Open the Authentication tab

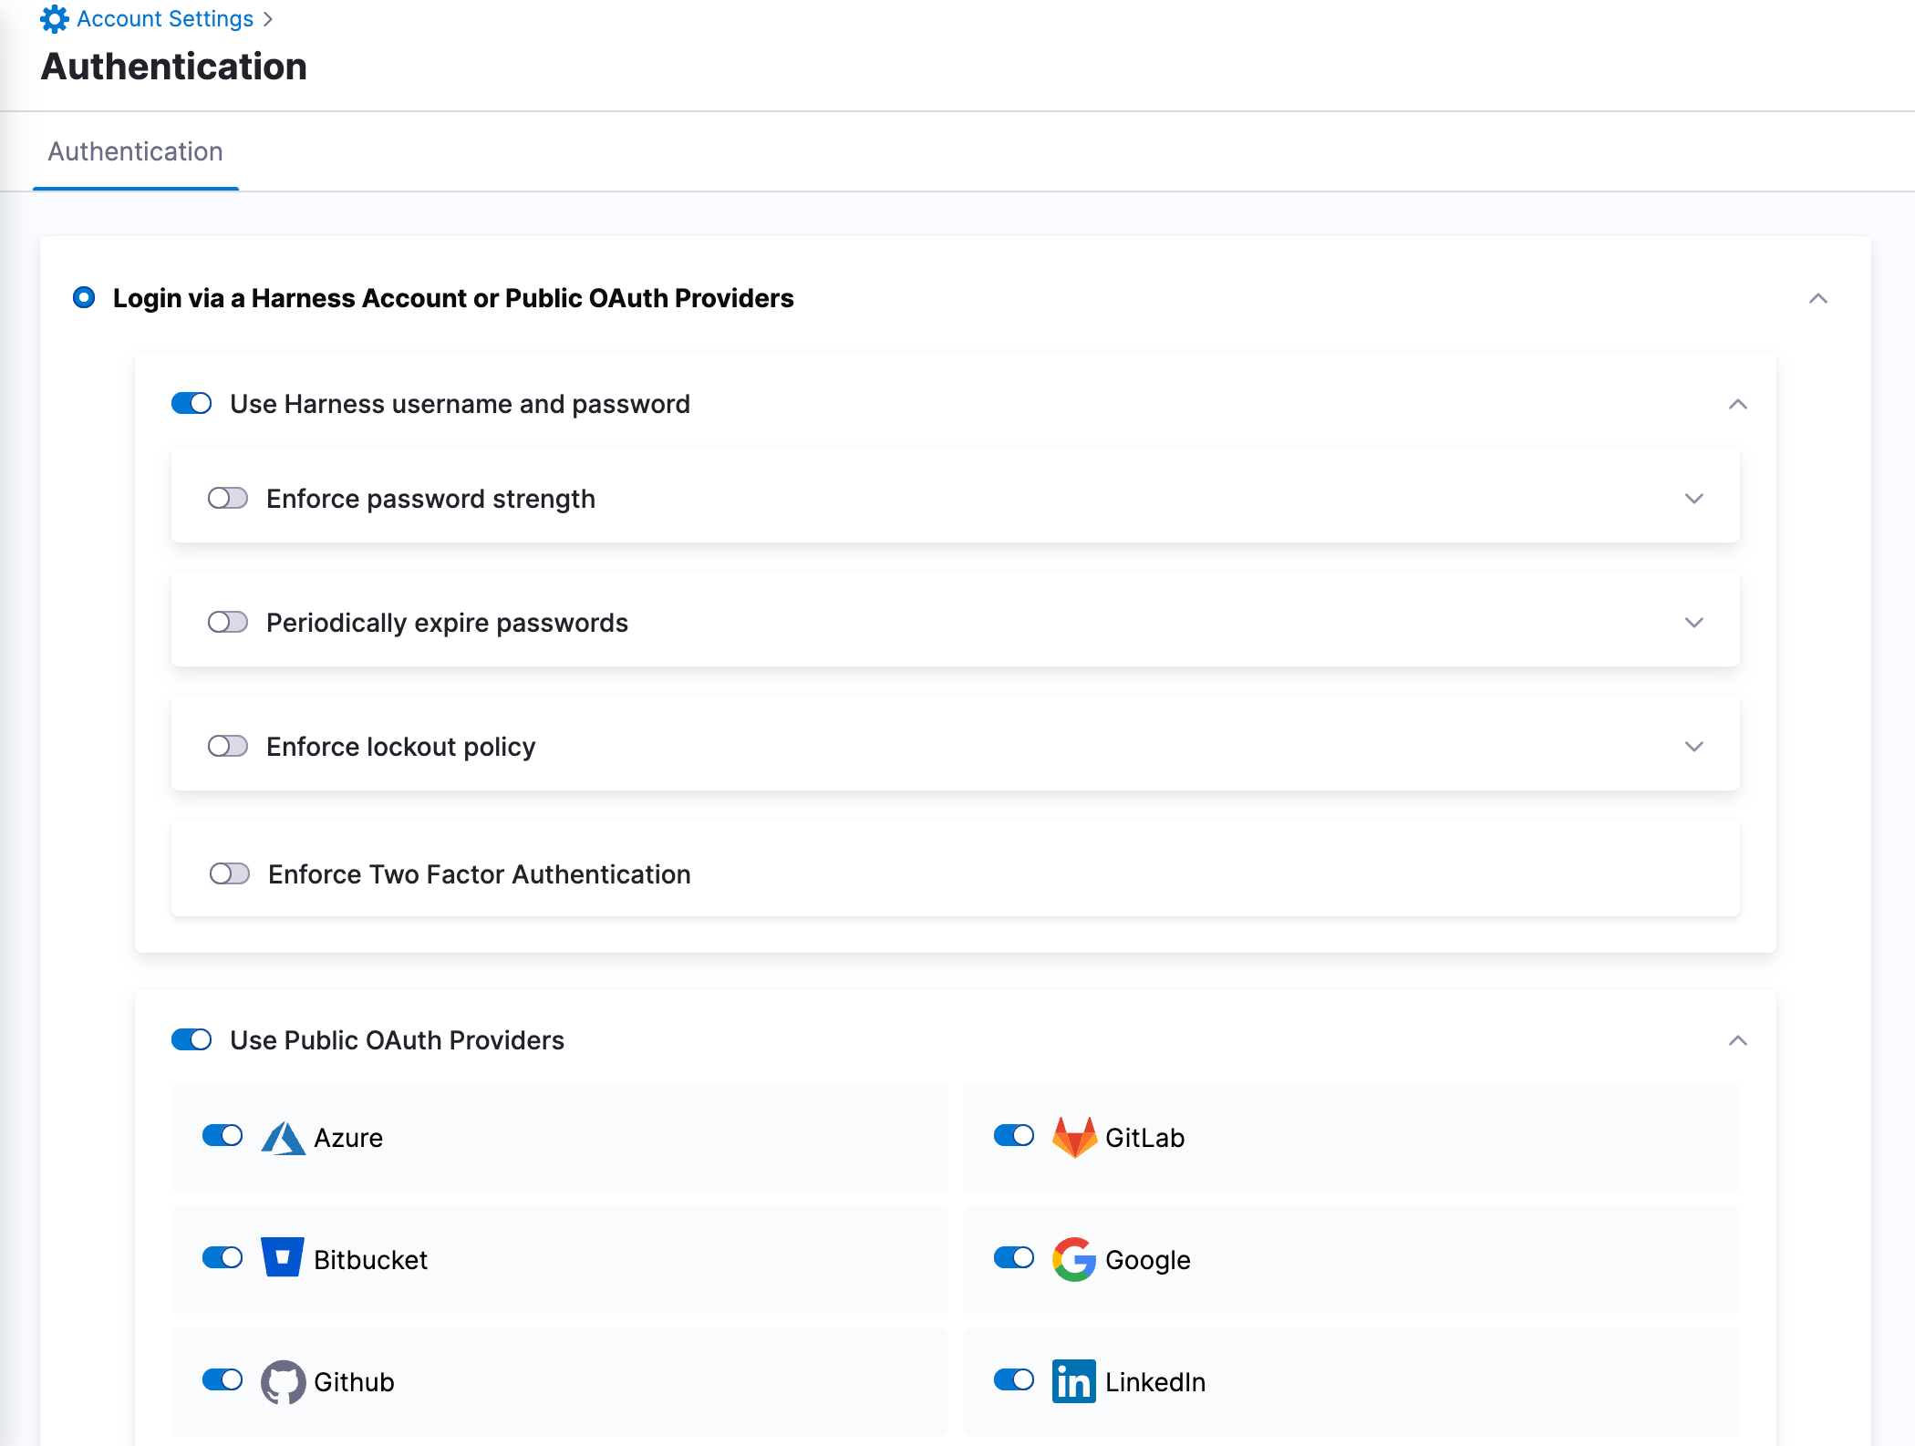click(x=135, y=151)
